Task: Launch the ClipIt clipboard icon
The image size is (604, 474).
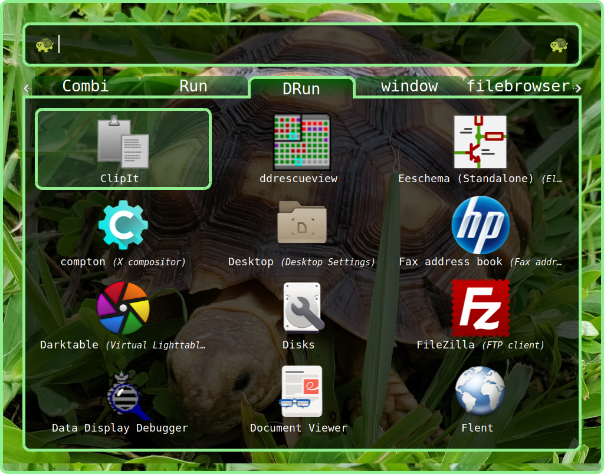Action: (123, 141)
